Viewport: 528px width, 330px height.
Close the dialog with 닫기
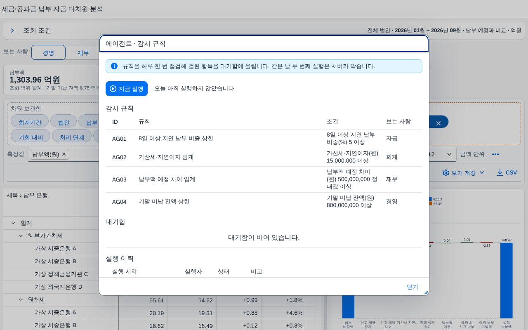coord(412,287)
